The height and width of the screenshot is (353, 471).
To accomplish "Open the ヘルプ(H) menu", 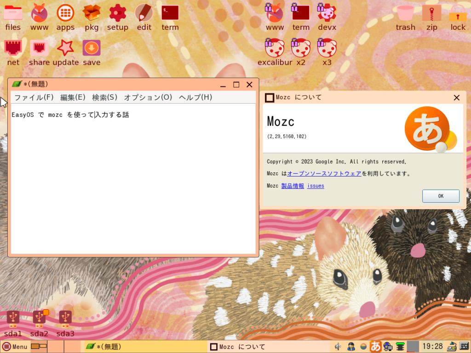I will point(195,97).
